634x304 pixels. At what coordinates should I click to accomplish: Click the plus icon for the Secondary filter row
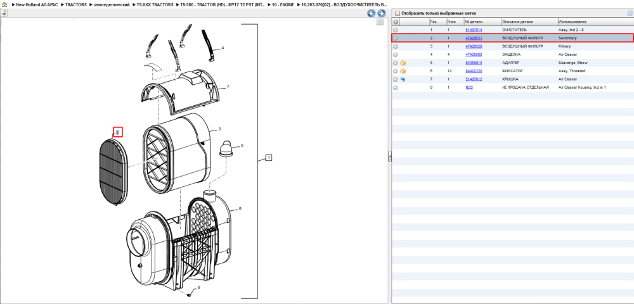(x=396, y=39)
